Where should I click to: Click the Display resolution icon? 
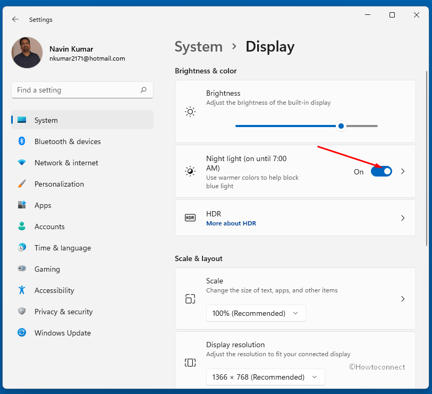(190, 363)
